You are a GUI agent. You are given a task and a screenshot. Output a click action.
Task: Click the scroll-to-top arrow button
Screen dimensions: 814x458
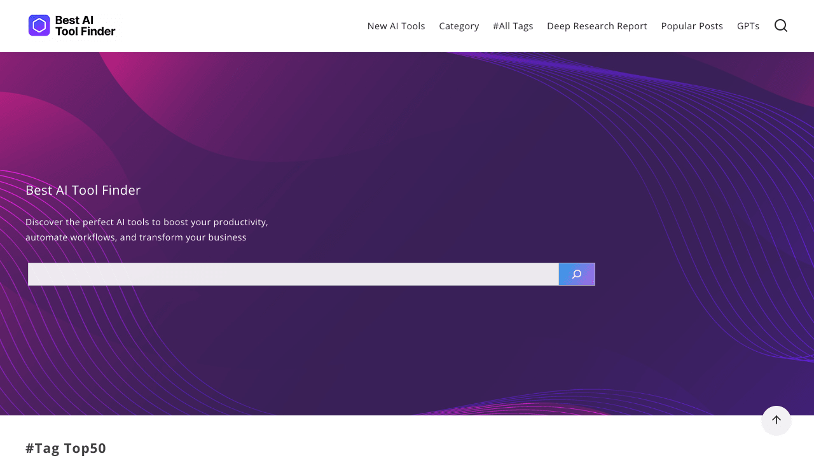pyautogui.click(x=776, y=420)
